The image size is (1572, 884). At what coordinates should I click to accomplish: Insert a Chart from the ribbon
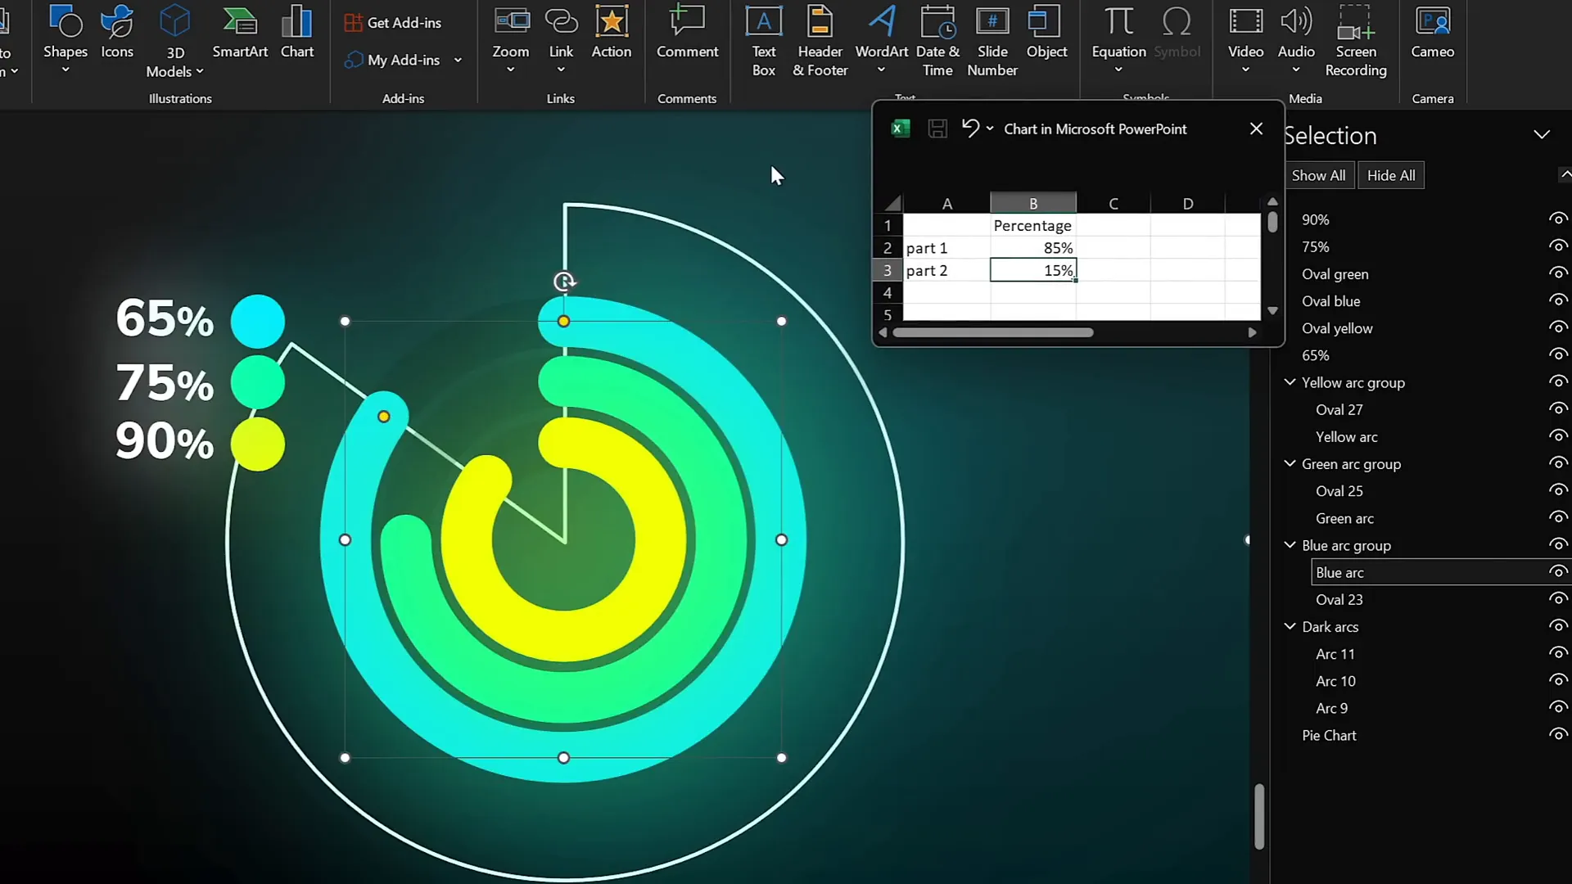pos(296,33)
